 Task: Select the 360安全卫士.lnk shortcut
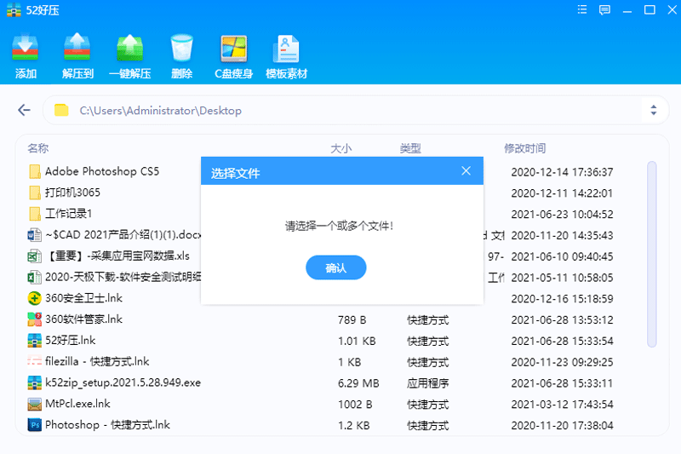tap(83, 298)
